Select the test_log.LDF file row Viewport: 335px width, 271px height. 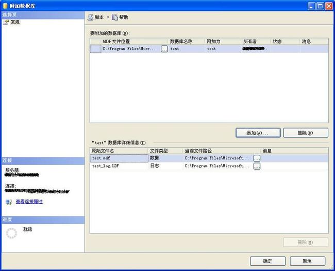pyautogui.click(x=209, y=166)
